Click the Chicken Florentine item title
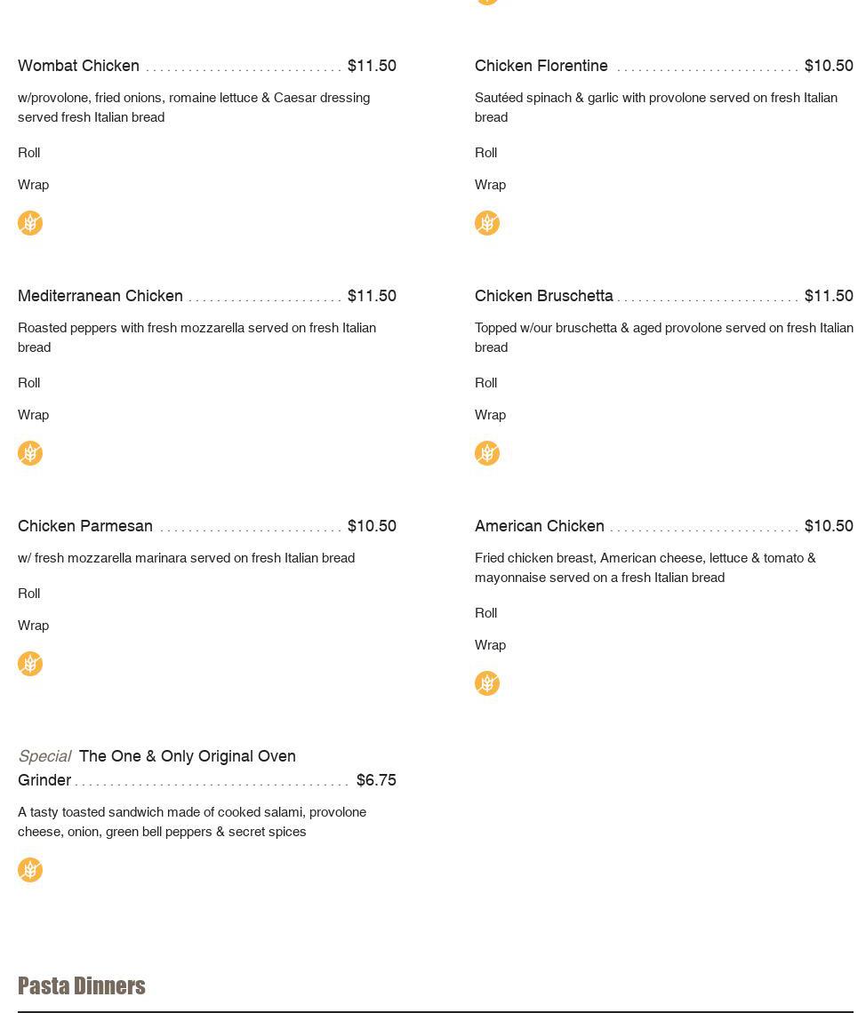This screenshot has width=858, height=1013. tap(541, 66)
